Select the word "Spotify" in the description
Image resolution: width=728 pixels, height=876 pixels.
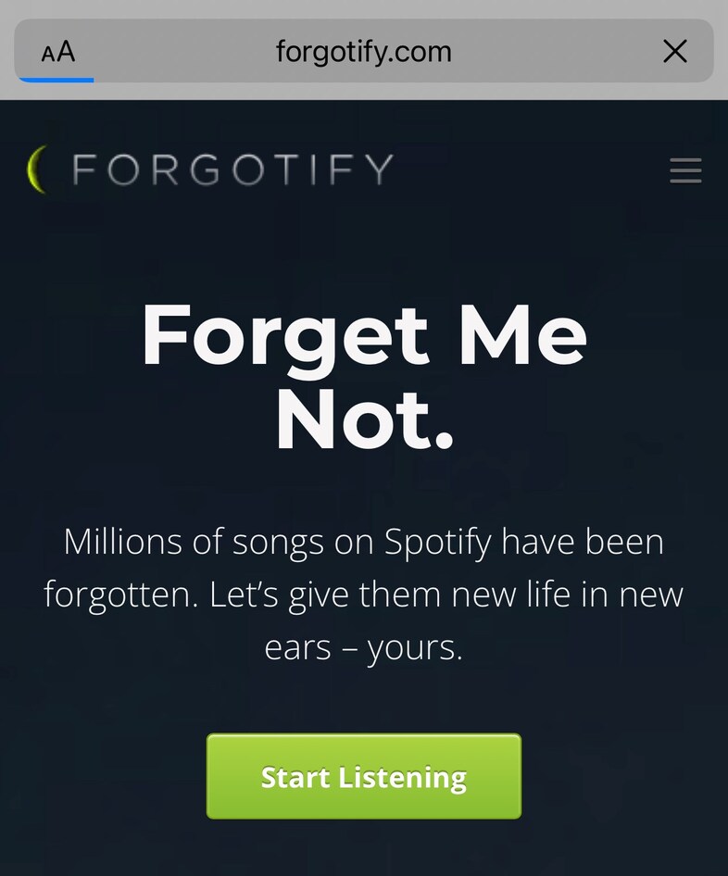coord(438,542)
